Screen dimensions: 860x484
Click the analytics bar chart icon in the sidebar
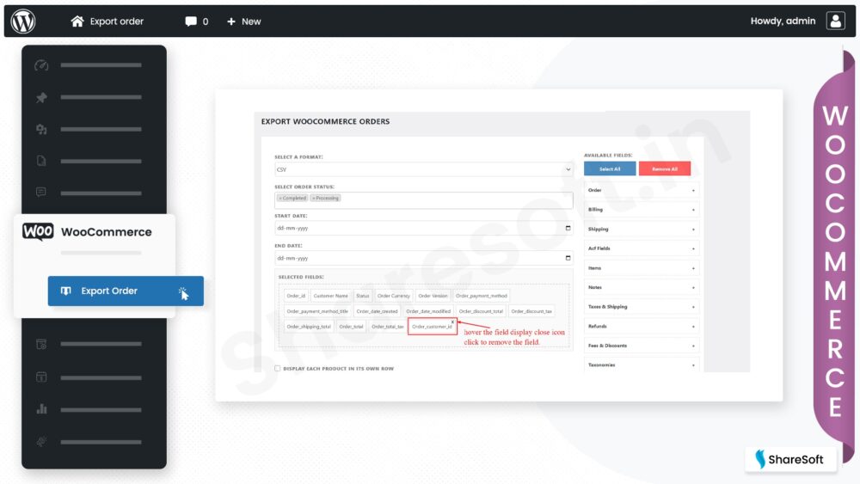click(x=41, y=409)
